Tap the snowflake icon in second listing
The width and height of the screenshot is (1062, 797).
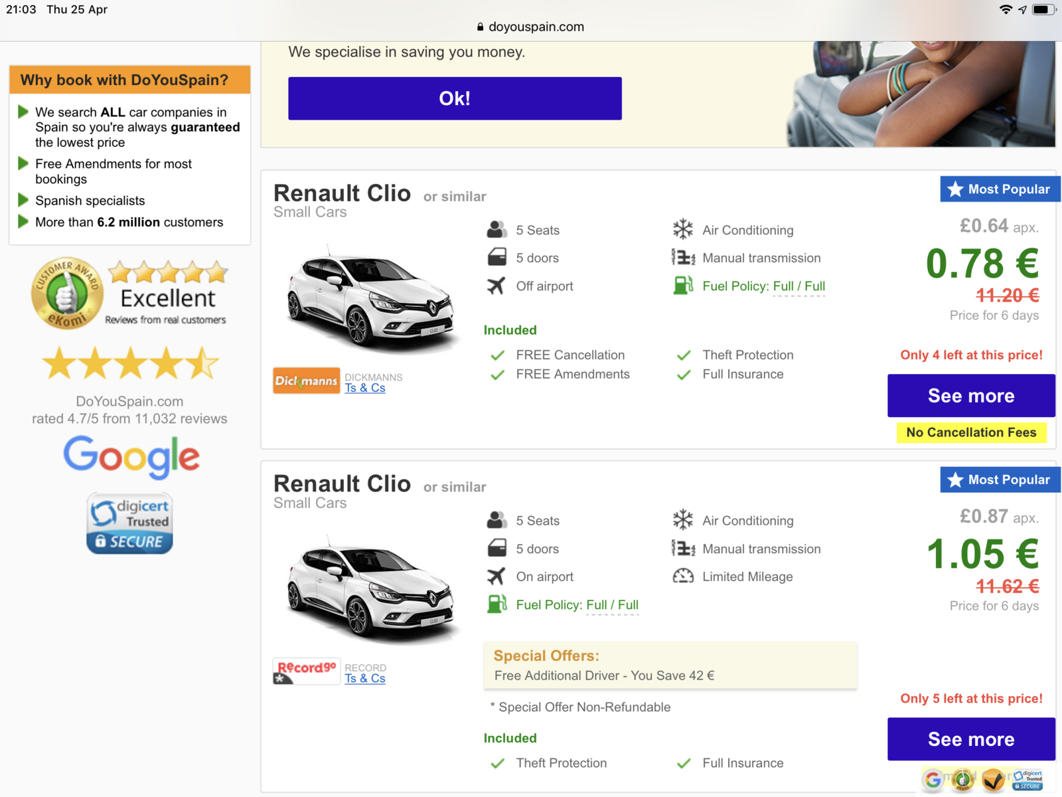[x=682, y=520]
